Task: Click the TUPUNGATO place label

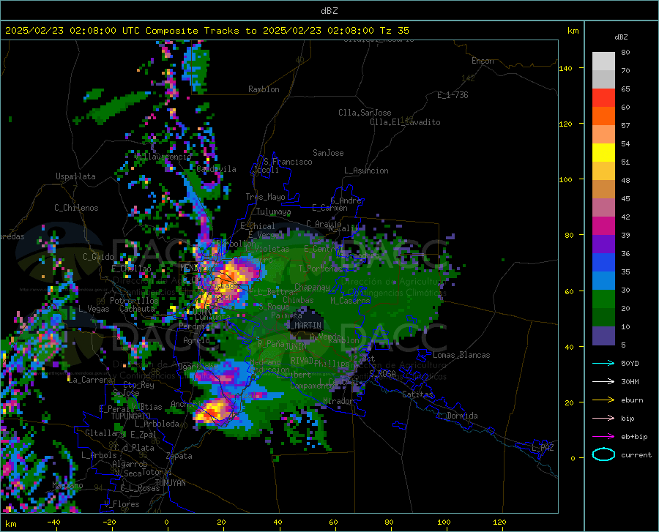Action: tap(131, 416)
